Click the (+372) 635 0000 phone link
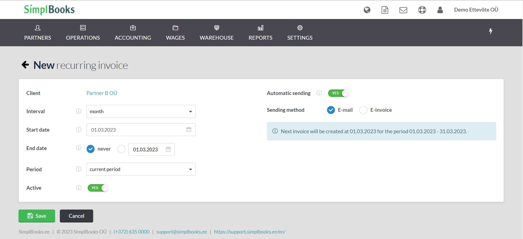This screenshot has height=239, width=523. pos(132,232)
